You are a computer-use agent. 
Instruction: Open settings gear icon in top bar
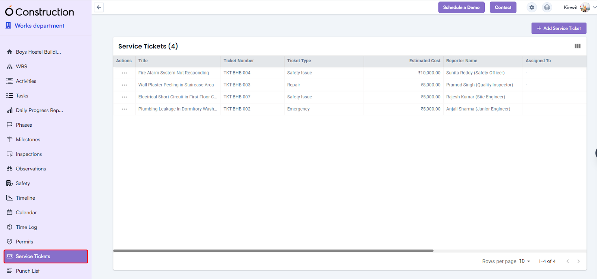point(532,7)
